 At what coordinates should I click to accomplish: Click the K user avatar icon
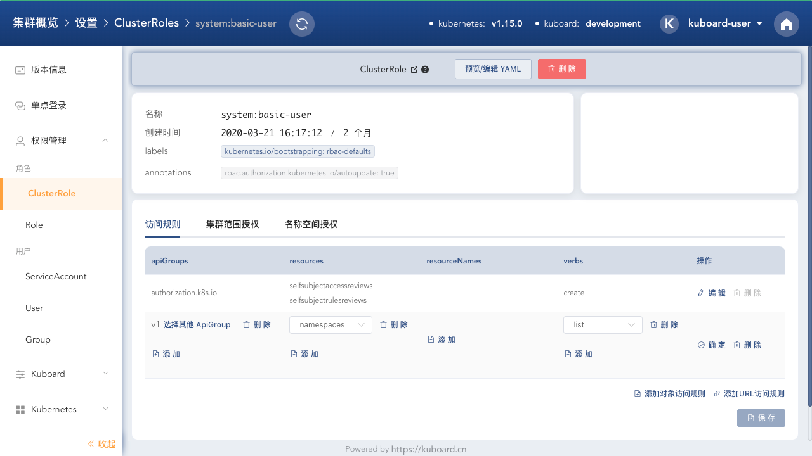click(x=669, y=23)
